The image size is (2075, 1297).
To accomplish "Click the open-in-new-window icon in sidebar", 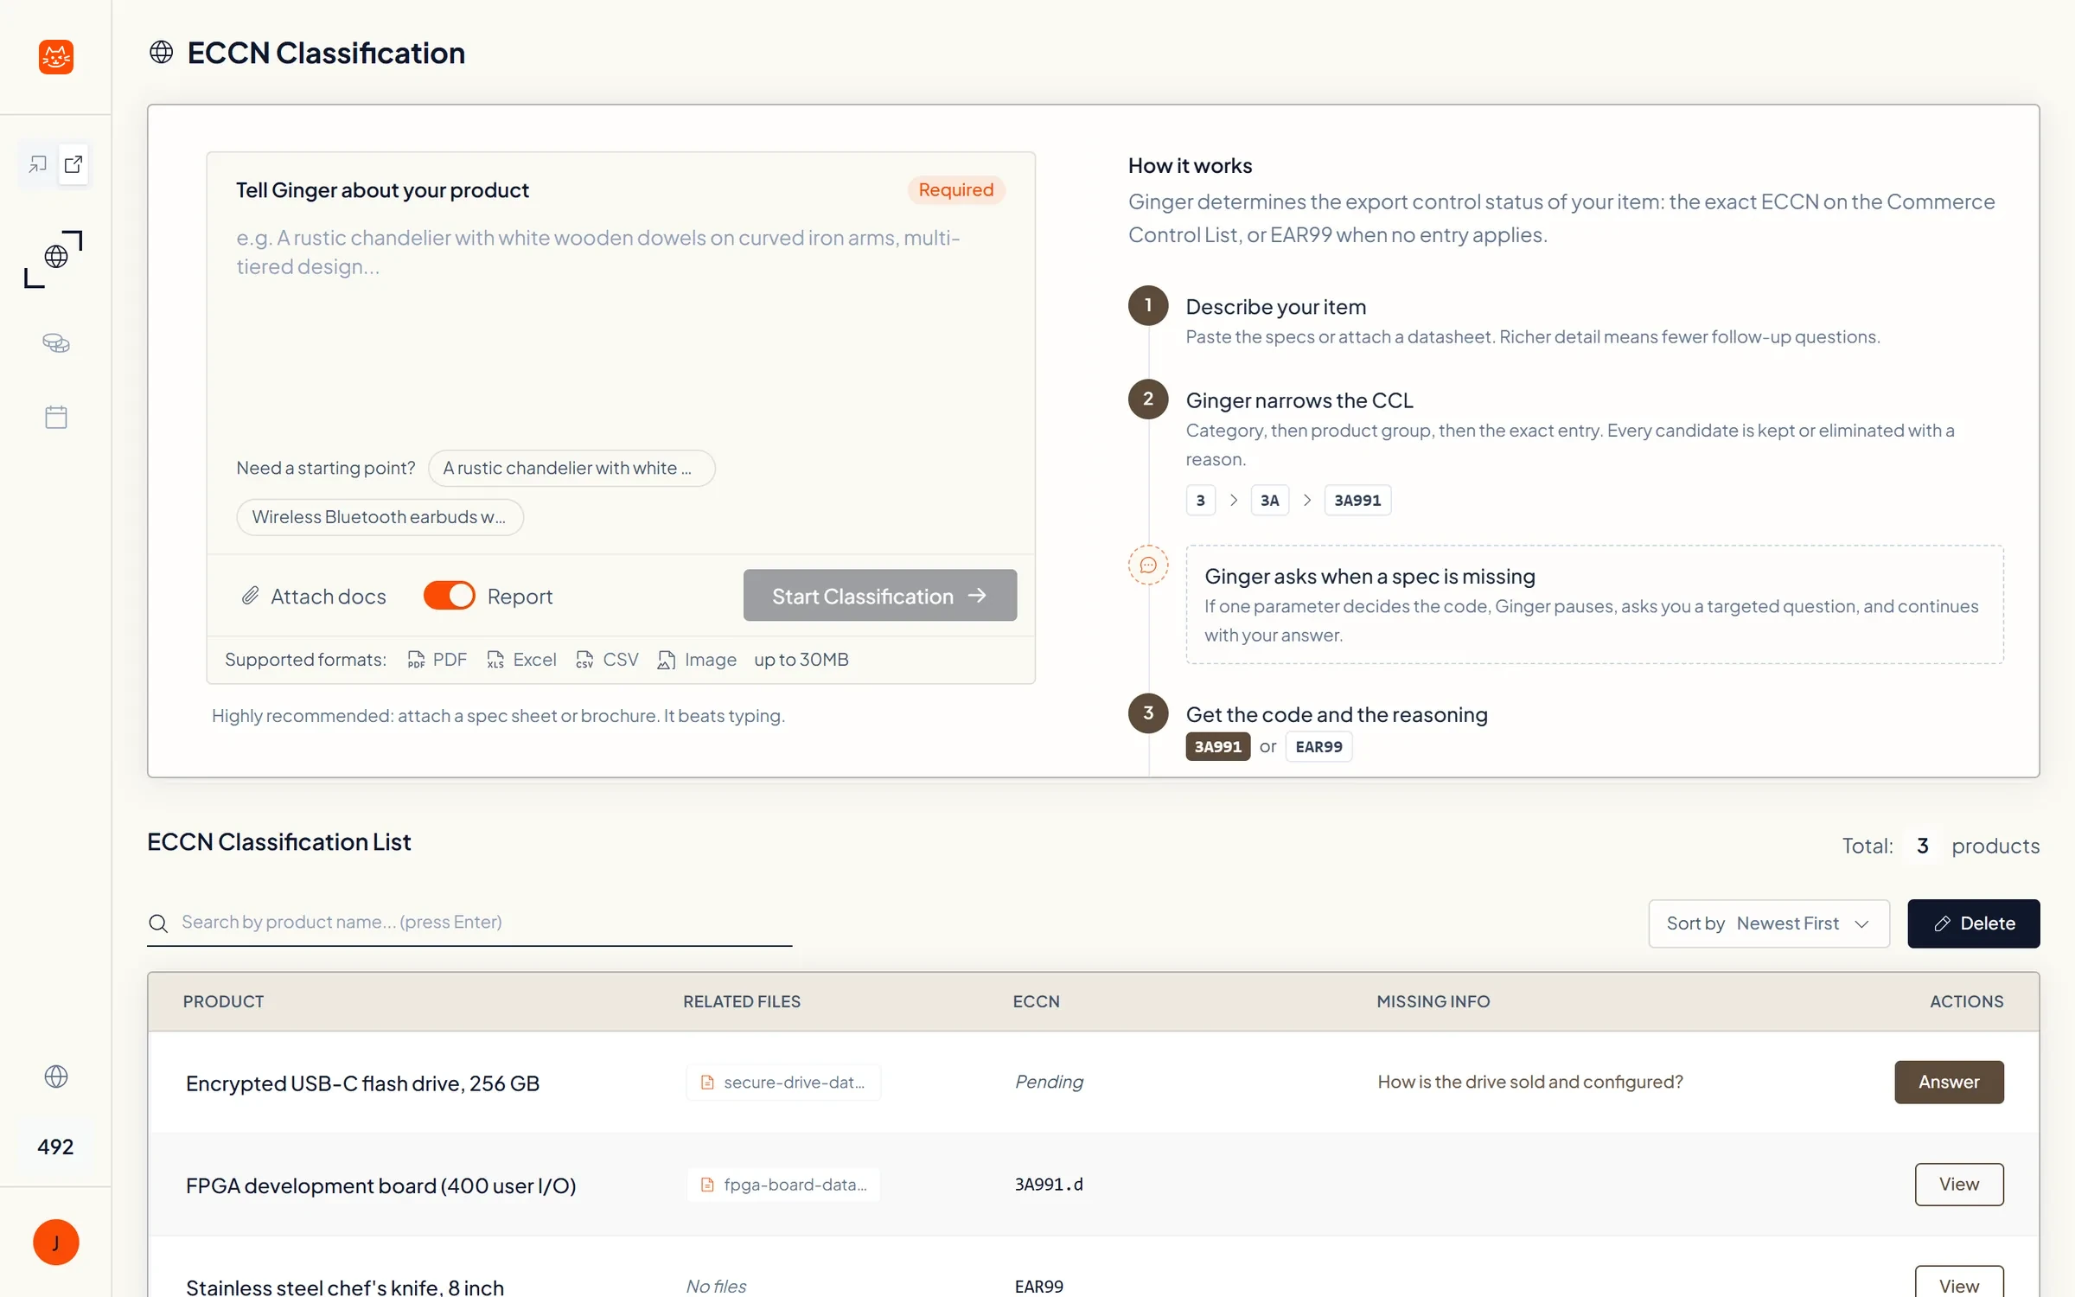I will tap(73, 164).
